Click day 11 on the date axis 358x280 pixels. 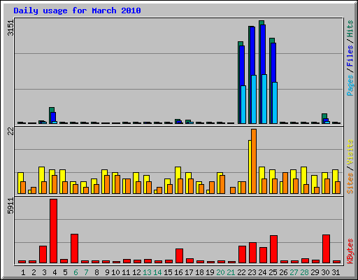point(126,272)
